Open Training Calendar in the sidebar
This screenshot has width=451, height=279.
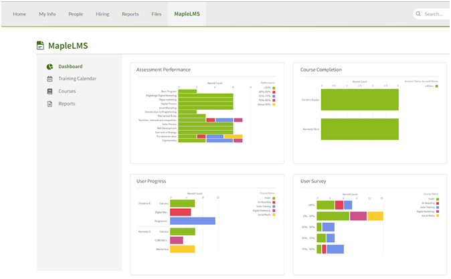pos(78,78)
